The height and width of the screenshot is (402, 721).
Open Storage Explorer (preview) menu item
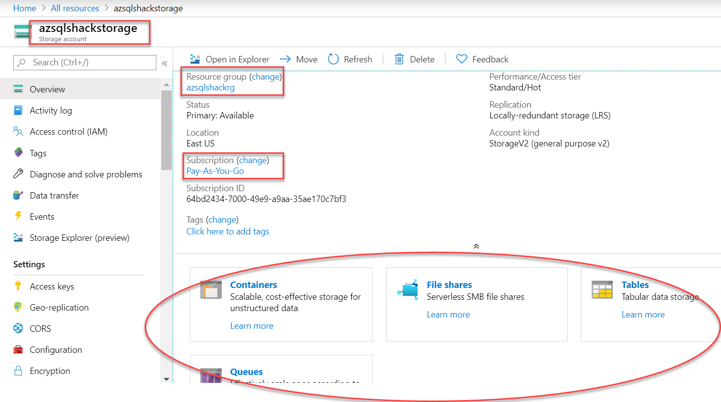pos(79,238)
